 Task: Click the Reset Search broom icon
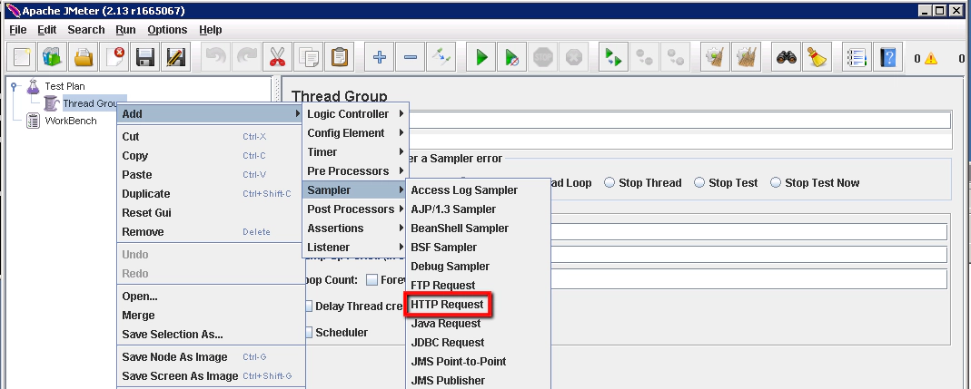(x=817, y=57)
